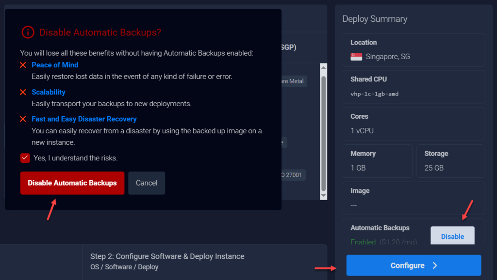The height and width of the screenshot is (280, 497).
Task: Cancel the backup warning dialog
Action: [147, 183]
